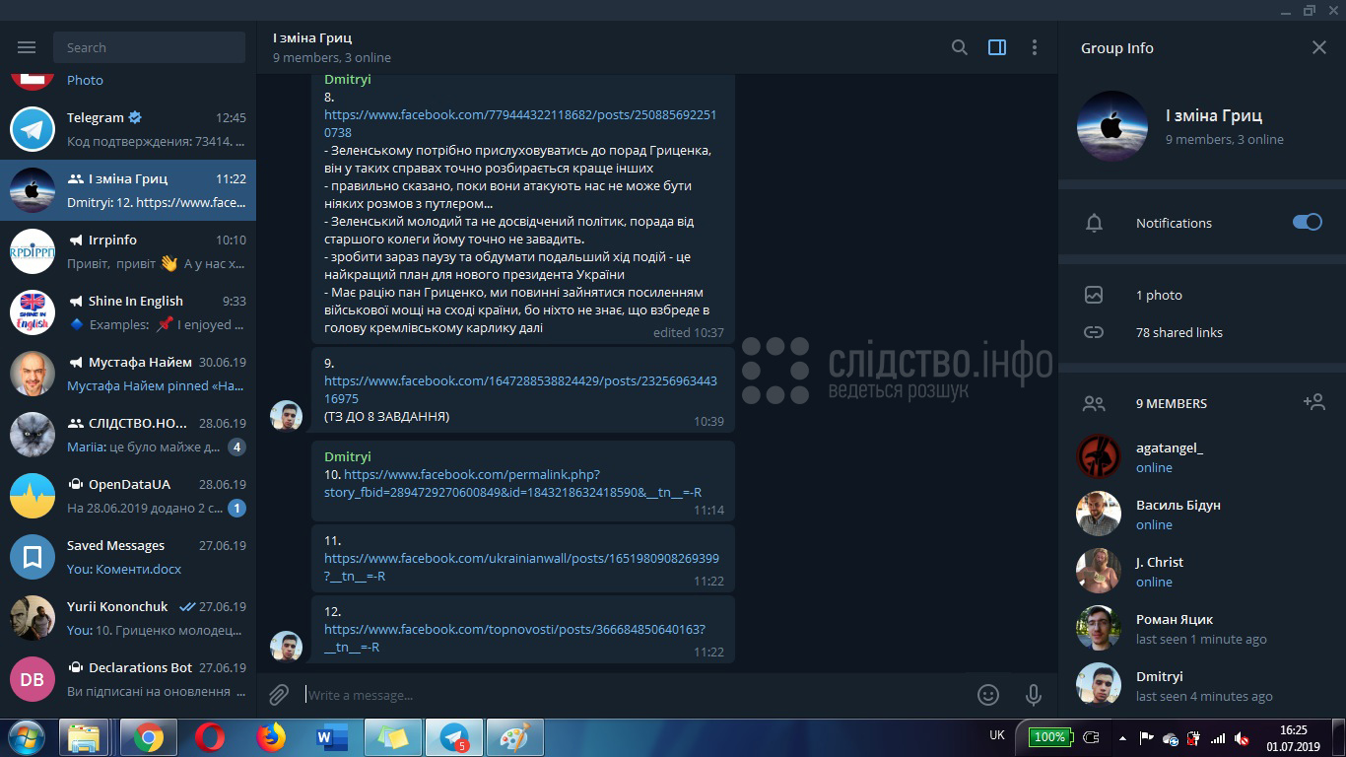Viewport: 1346px width, 757px height.
Task: Click unread badge 1 on OpenDataUA chat
Action: 236,509
